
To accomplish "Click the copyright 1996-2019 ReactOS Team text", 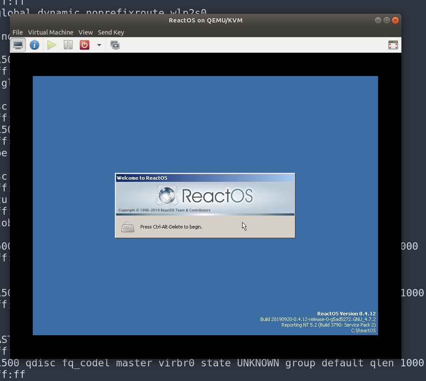I will click(x=164, y=210).
